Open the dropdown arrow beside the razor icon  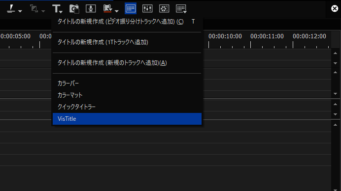tap(20, 11)
